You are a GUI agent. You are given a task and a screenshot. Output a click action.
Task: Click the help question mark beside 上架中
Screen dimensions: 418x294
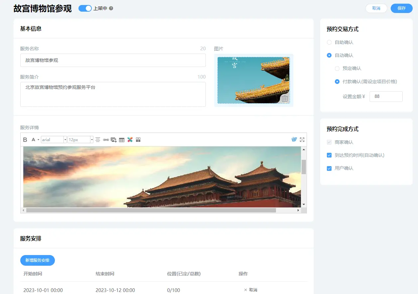coord(111,8)
